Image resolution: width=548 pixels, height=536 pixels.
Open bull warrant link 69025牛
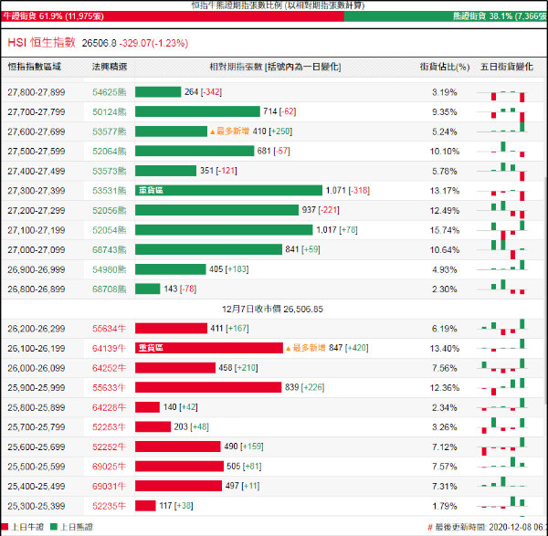[109, 467]
